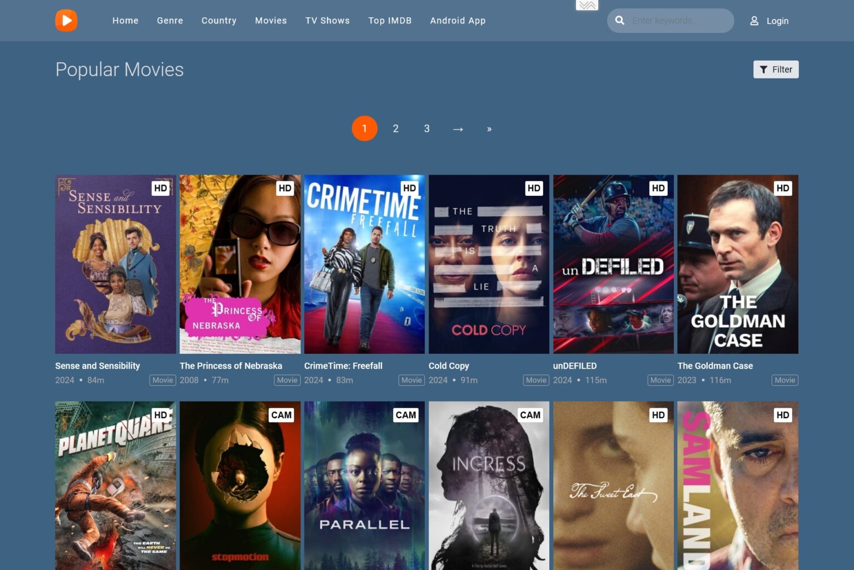Open CrimeTime: Freefall title link
The image size is (854, 570).
(x=343, y=366)
